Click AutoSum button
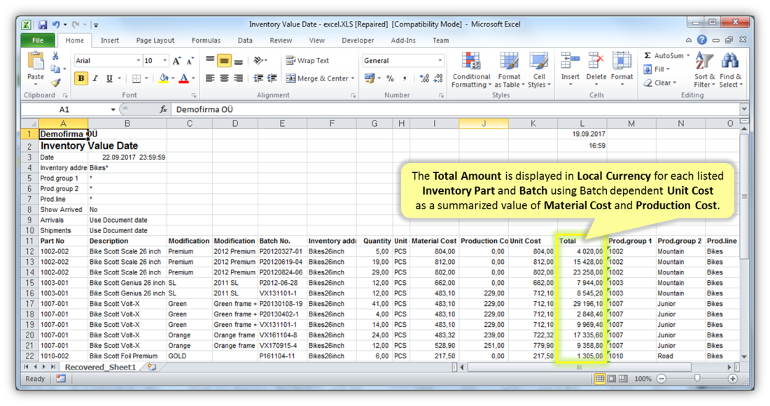Screen dimensions: 770x406 pyautogui.click(x=664, y=55)
